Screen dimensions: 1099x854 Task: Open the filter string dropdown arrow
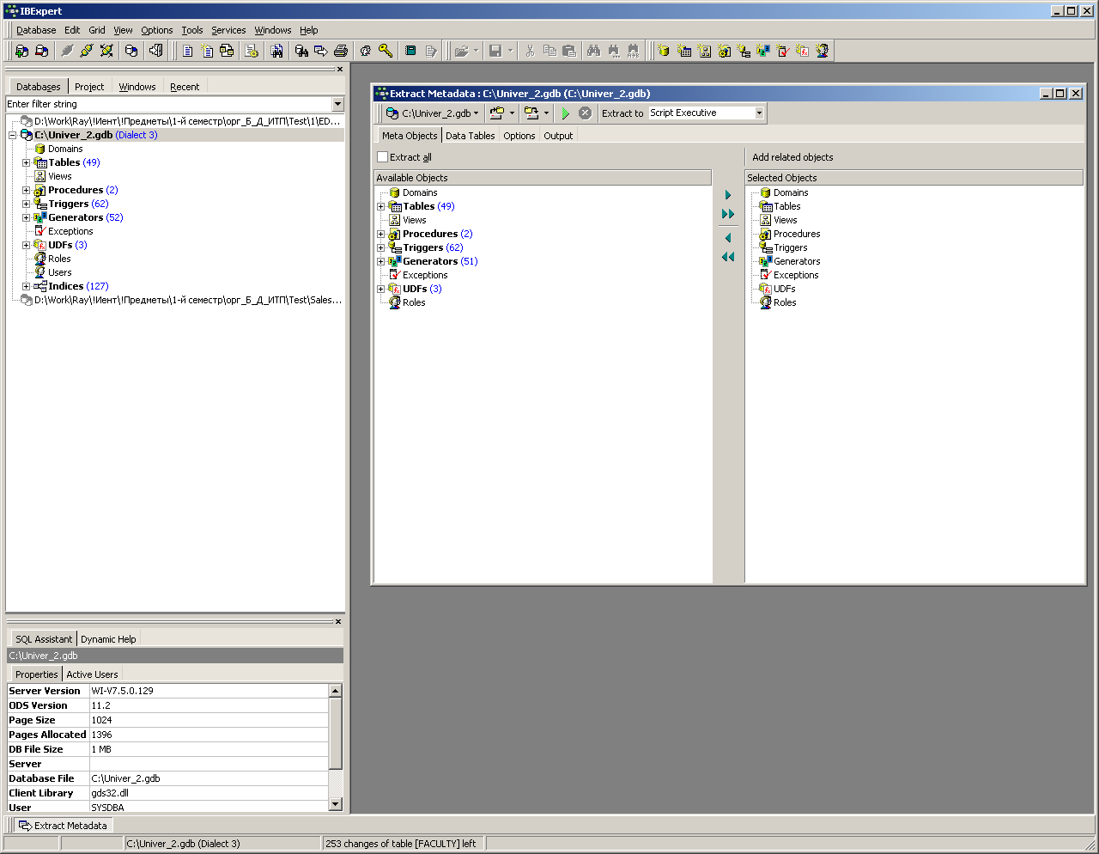[337, 104]
